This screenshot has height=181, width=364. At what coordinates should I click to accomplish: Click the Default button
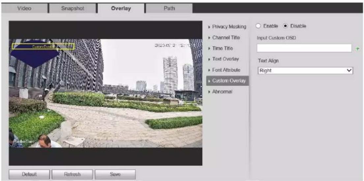(29, 174)
